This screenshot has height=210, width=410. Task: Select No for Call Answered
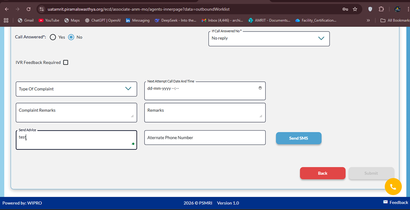[x=71, y=37]
